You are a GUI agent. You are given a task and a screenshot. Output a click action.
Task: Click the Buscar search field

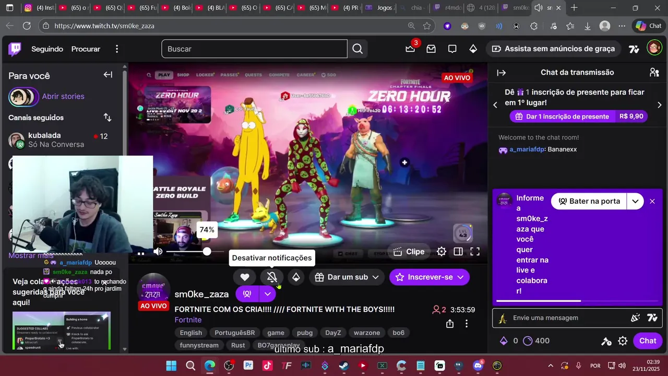254,49
